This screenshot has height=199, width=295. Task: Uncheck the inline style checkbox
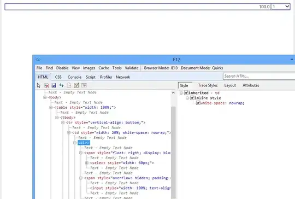pyautogui.click(x=192, y=98)
